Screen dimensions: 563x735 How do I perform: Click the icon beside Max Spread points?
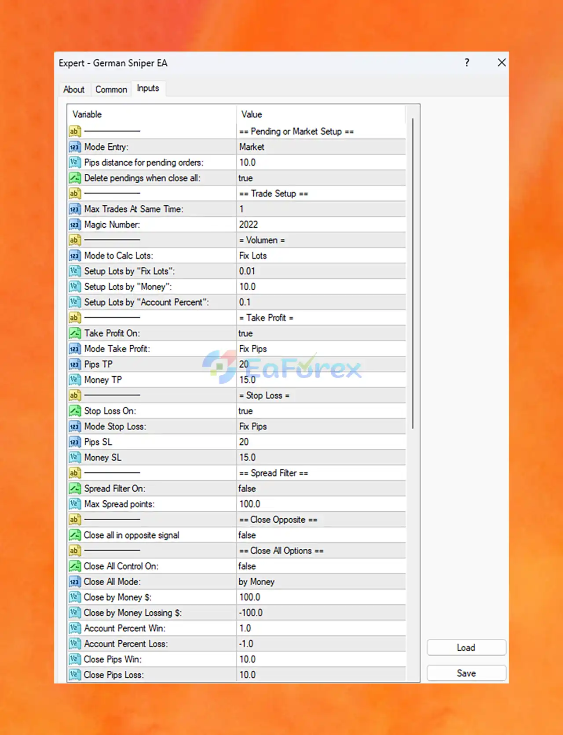tap(75, 504)
